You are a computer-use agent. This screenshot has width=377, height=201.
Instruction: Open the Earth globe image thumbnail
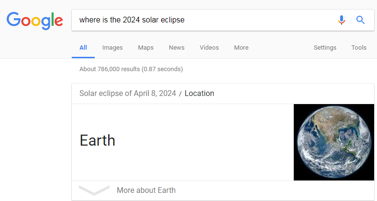(334, 142)
